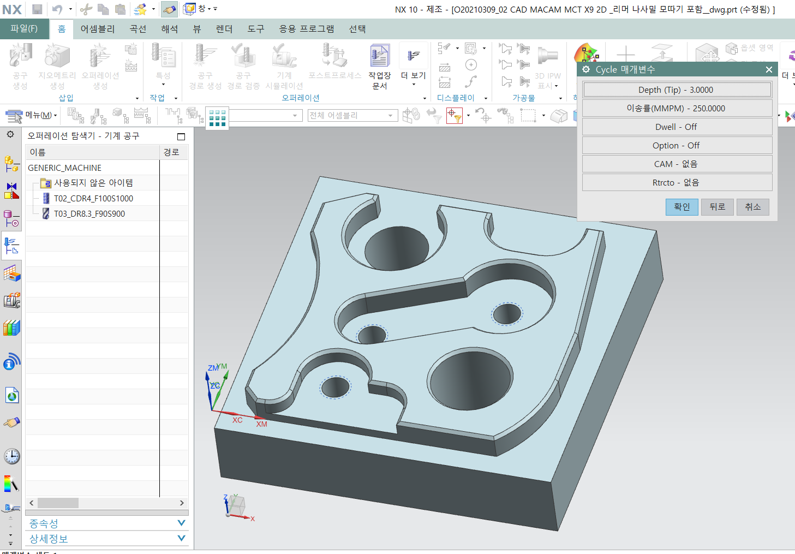Open the Constraint Navigator sidebar tab

pyautogui.click(x=11, y=190)
